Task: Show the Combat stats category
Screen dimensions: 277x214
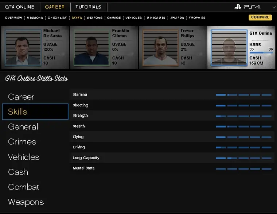Action: coord(24,187)
